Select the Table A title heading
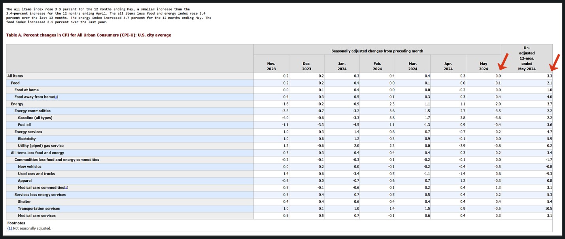 coord(89,35)
